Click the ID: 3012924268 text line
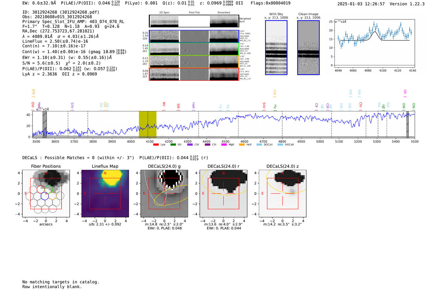The height and width of the screenshot is (304, 447). (x=61, y=12)
